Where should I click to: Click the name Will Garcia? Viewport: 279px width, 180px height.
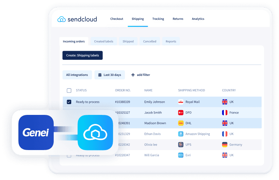[152, 155]
